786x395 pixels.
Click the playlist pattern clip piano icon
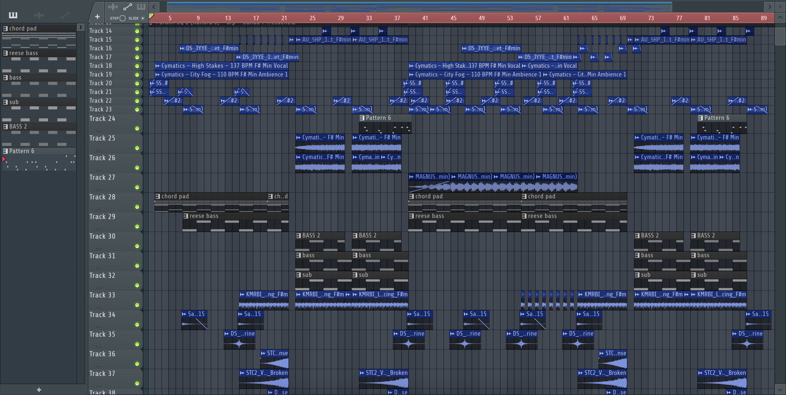tap(141, 7)
